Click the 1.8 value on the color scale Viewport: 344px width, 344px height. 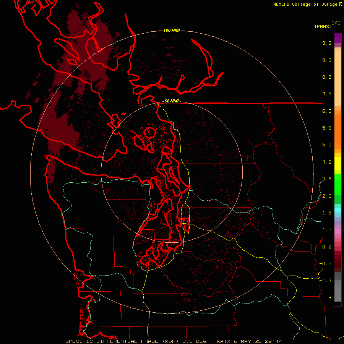(x=327, y=213)
